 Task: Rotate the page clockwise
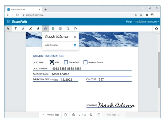coord(75,29)
